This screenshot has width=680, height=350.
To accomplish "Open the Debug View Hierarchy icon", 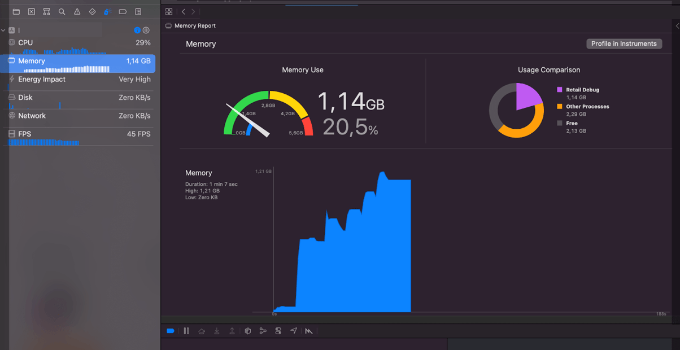I will pyautogui.click(x=247, y=331).
